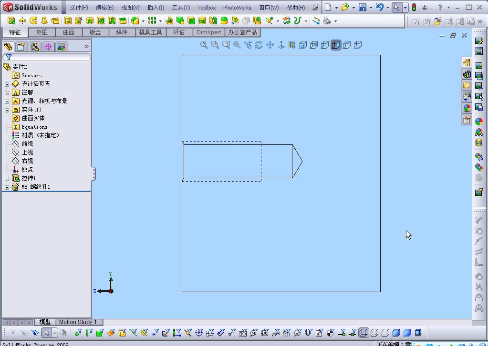Switch to the 草图 tab
This screenshot has width=488, height=346.
point(42,32)
